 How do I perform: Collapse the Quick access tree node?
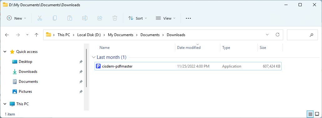[x=5, y=52]
